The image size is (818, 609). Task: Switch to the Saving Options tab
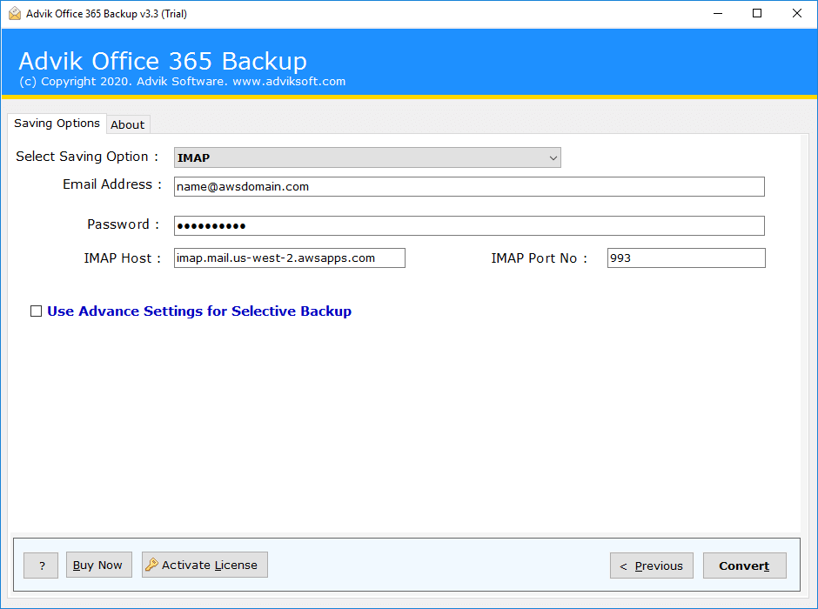pos(57,124)
